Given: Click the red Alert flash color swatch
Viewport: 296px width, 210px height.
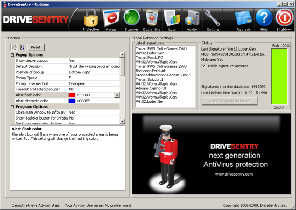Looking at the screenshot, I should pos(72,95).
